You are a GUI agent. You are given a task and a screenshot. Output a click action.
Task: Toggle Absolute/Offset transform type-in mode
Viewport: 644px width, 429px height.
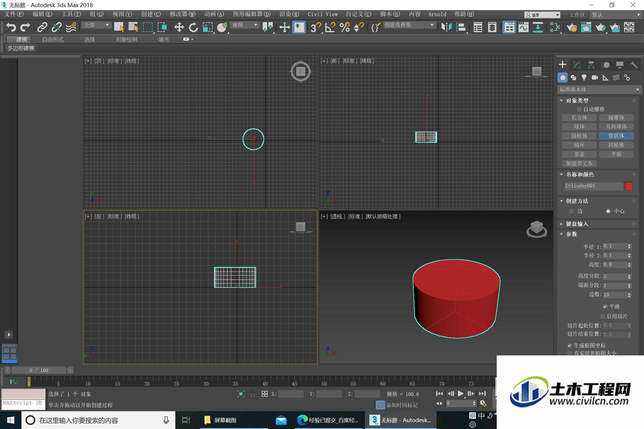point(264,394)
